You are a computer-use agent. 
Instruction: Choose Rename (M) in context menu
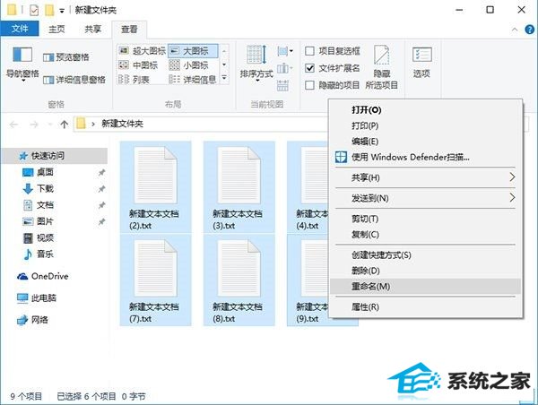tap(425, 286)
